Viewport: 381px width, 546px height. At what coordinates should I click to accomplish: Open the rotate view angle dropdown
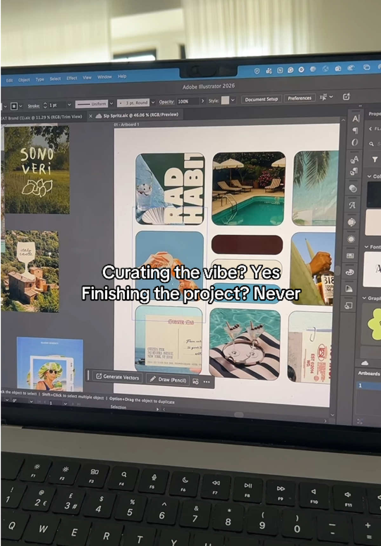click(x=31, y=402)
